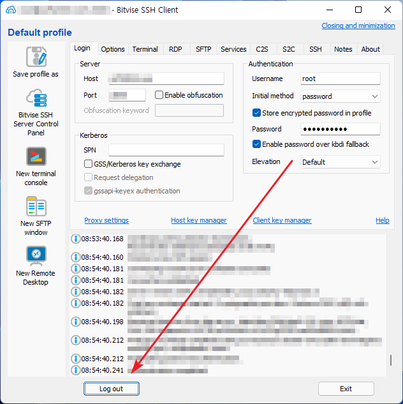Switch to the Options tab
This screenshot has height=404, width=403.
[113, 49]
